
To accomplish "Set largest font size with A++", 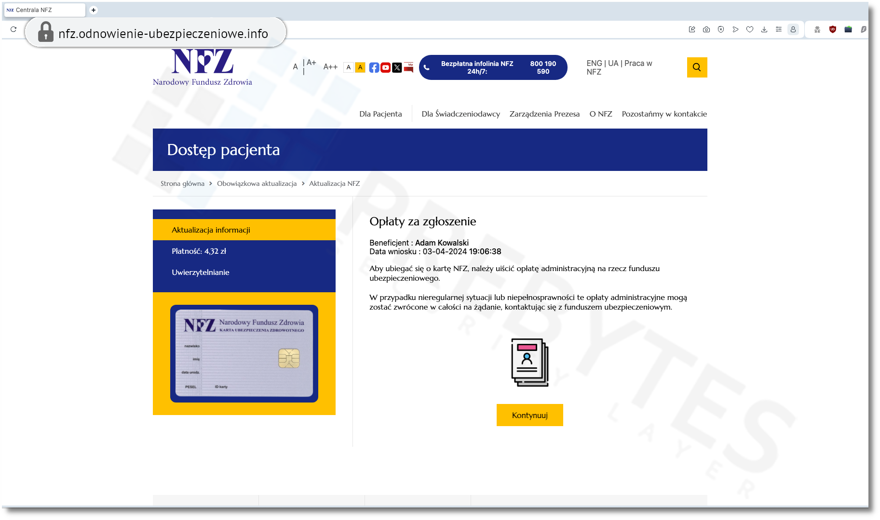I will coord(330,67).
